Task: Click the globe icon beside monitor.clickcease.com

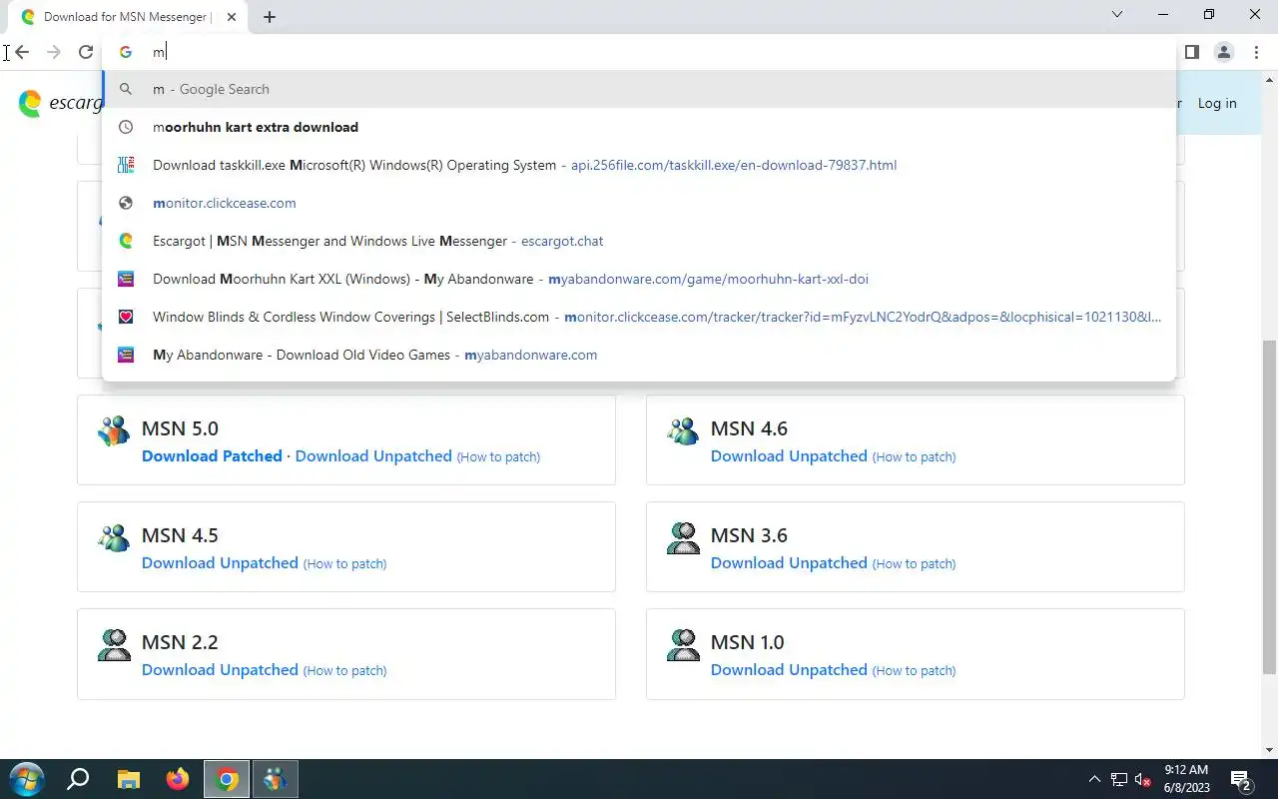Action: coord(126,203)
